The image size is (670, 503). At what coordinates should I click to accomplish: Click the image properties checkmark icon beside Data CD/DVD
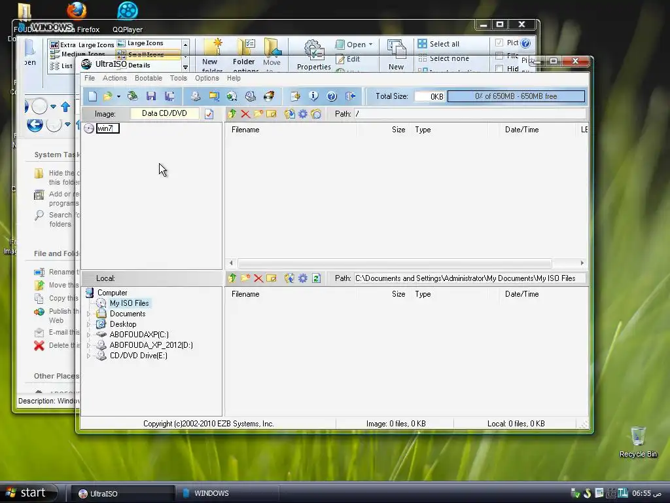coord(209,114)
